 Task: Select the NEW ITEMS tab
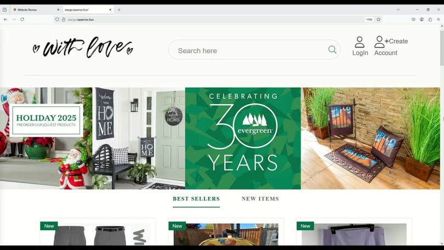click(x=260, y=199)
